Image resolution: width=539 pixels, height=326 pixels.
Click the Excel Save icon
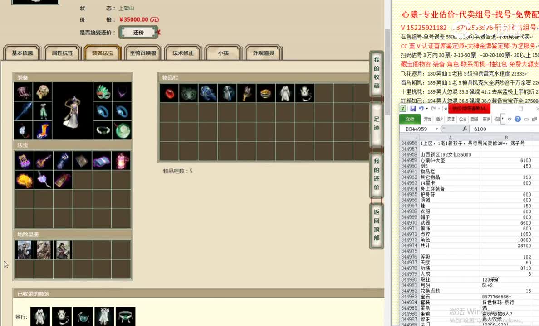(413, 109)
